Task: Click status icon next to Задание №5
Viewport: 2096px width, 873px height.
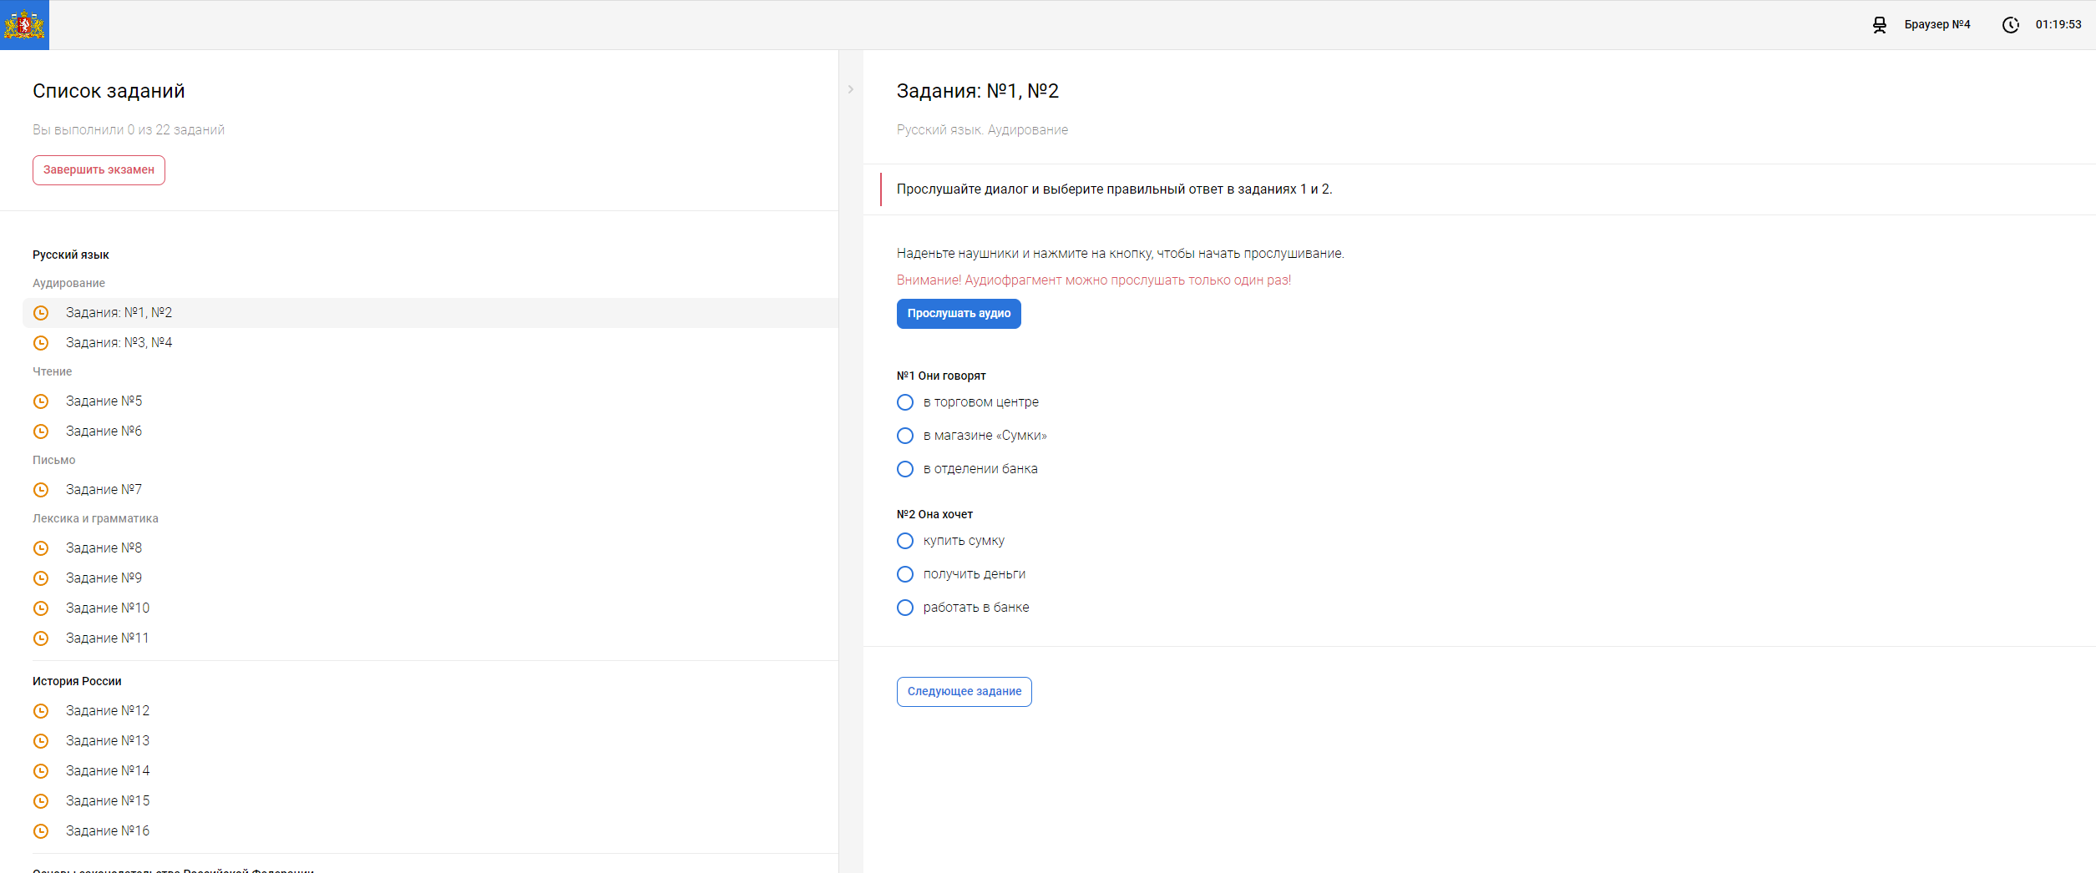Action: [41, 401]
